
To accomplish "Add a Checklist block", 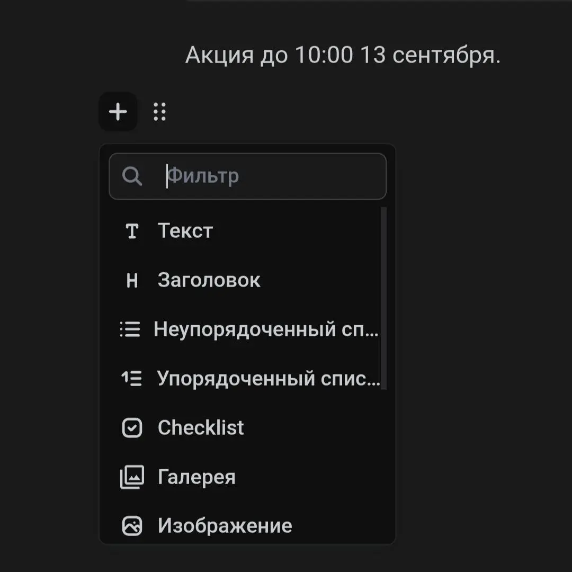I will point(201,428).
